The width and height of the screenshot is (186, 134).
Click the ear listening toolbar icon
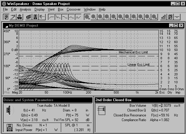pos(42,17)
